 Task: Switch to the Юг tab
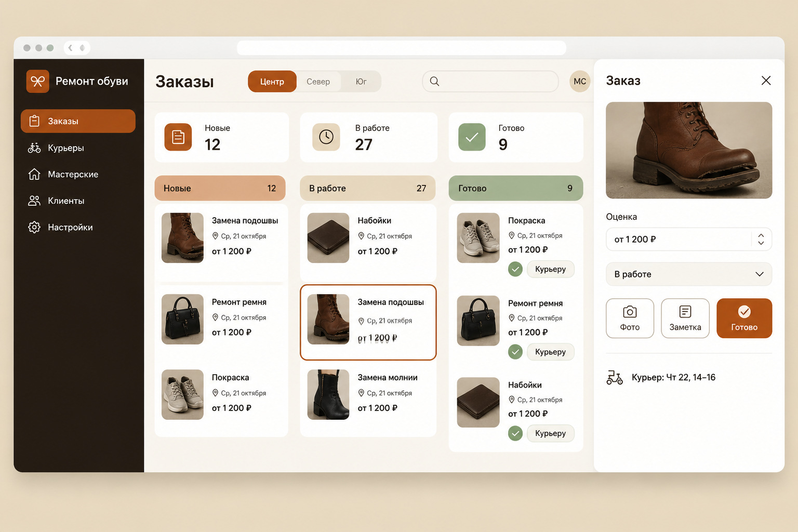(x=361, y=82)
